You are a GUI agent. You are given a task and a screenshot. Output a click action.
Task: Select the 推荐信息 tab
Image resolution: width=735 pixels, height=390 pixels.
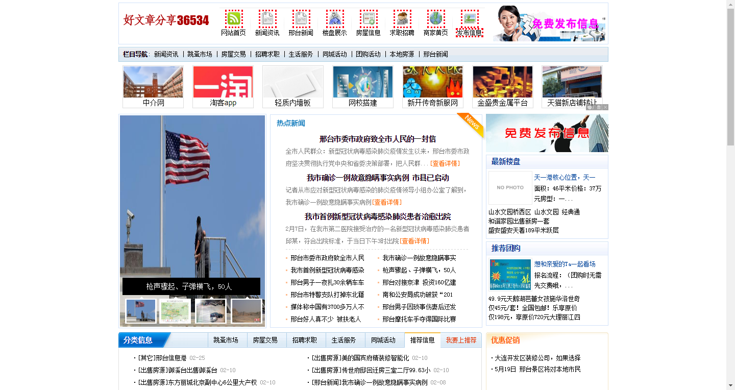[422, 340]
